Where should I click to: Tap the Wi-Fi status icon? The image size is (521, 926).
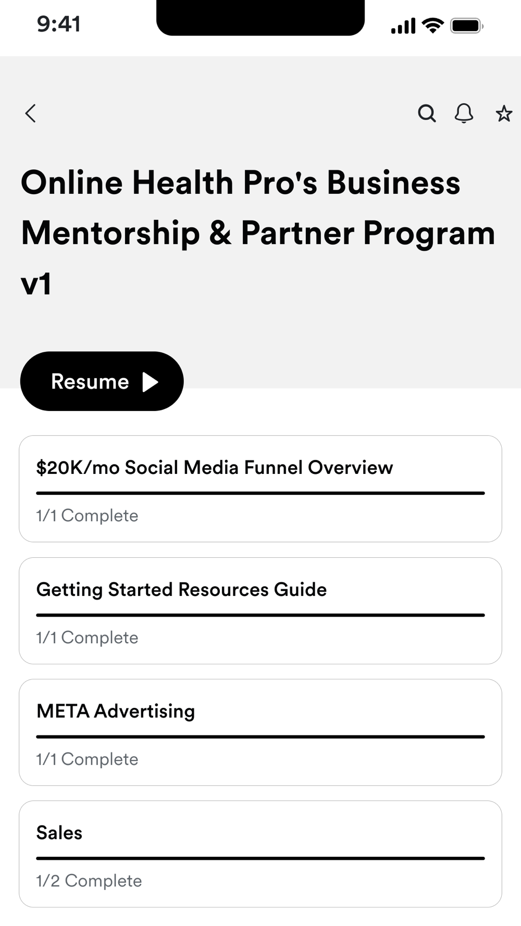point(432,25)
